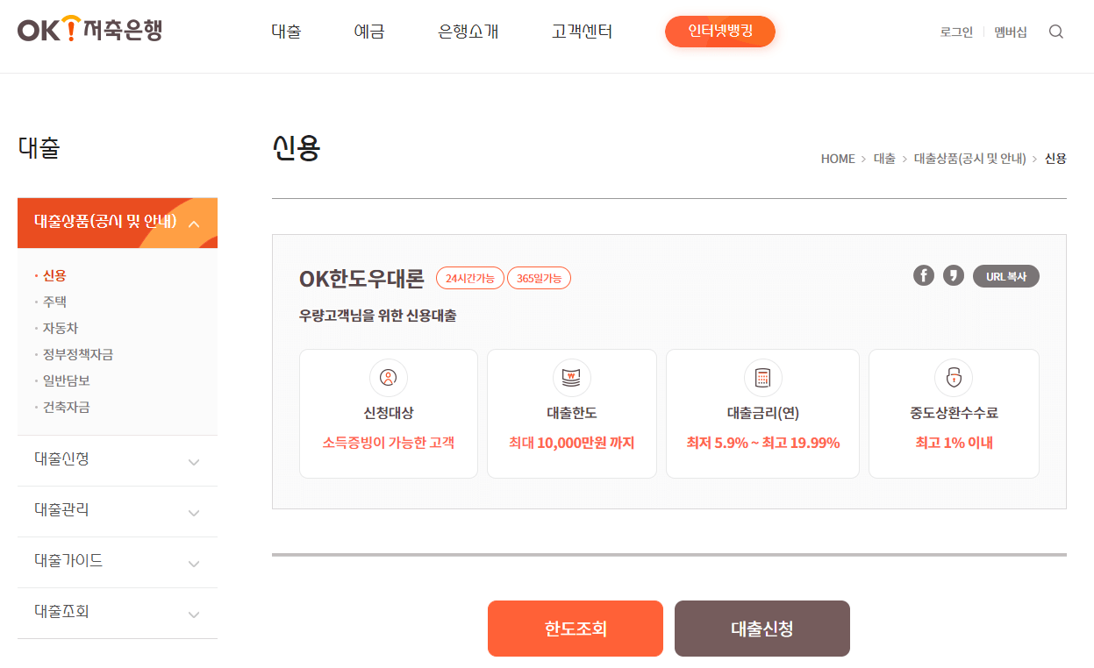Click the OK한도우대론 product title

click(361, 279)
